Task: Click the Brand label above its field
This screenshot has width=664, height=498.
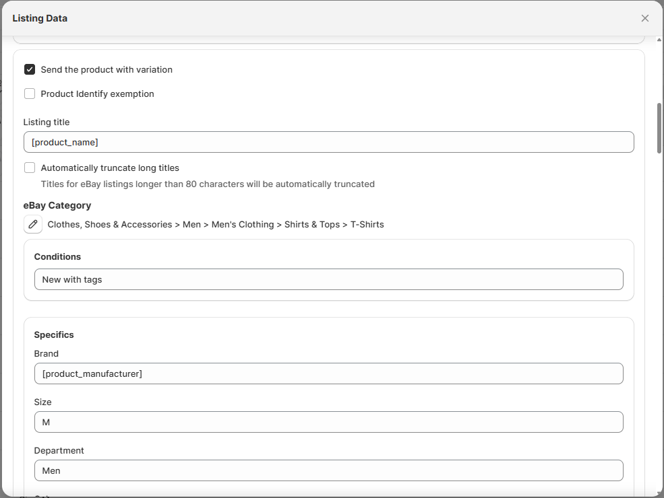Action: pos(47,353)
